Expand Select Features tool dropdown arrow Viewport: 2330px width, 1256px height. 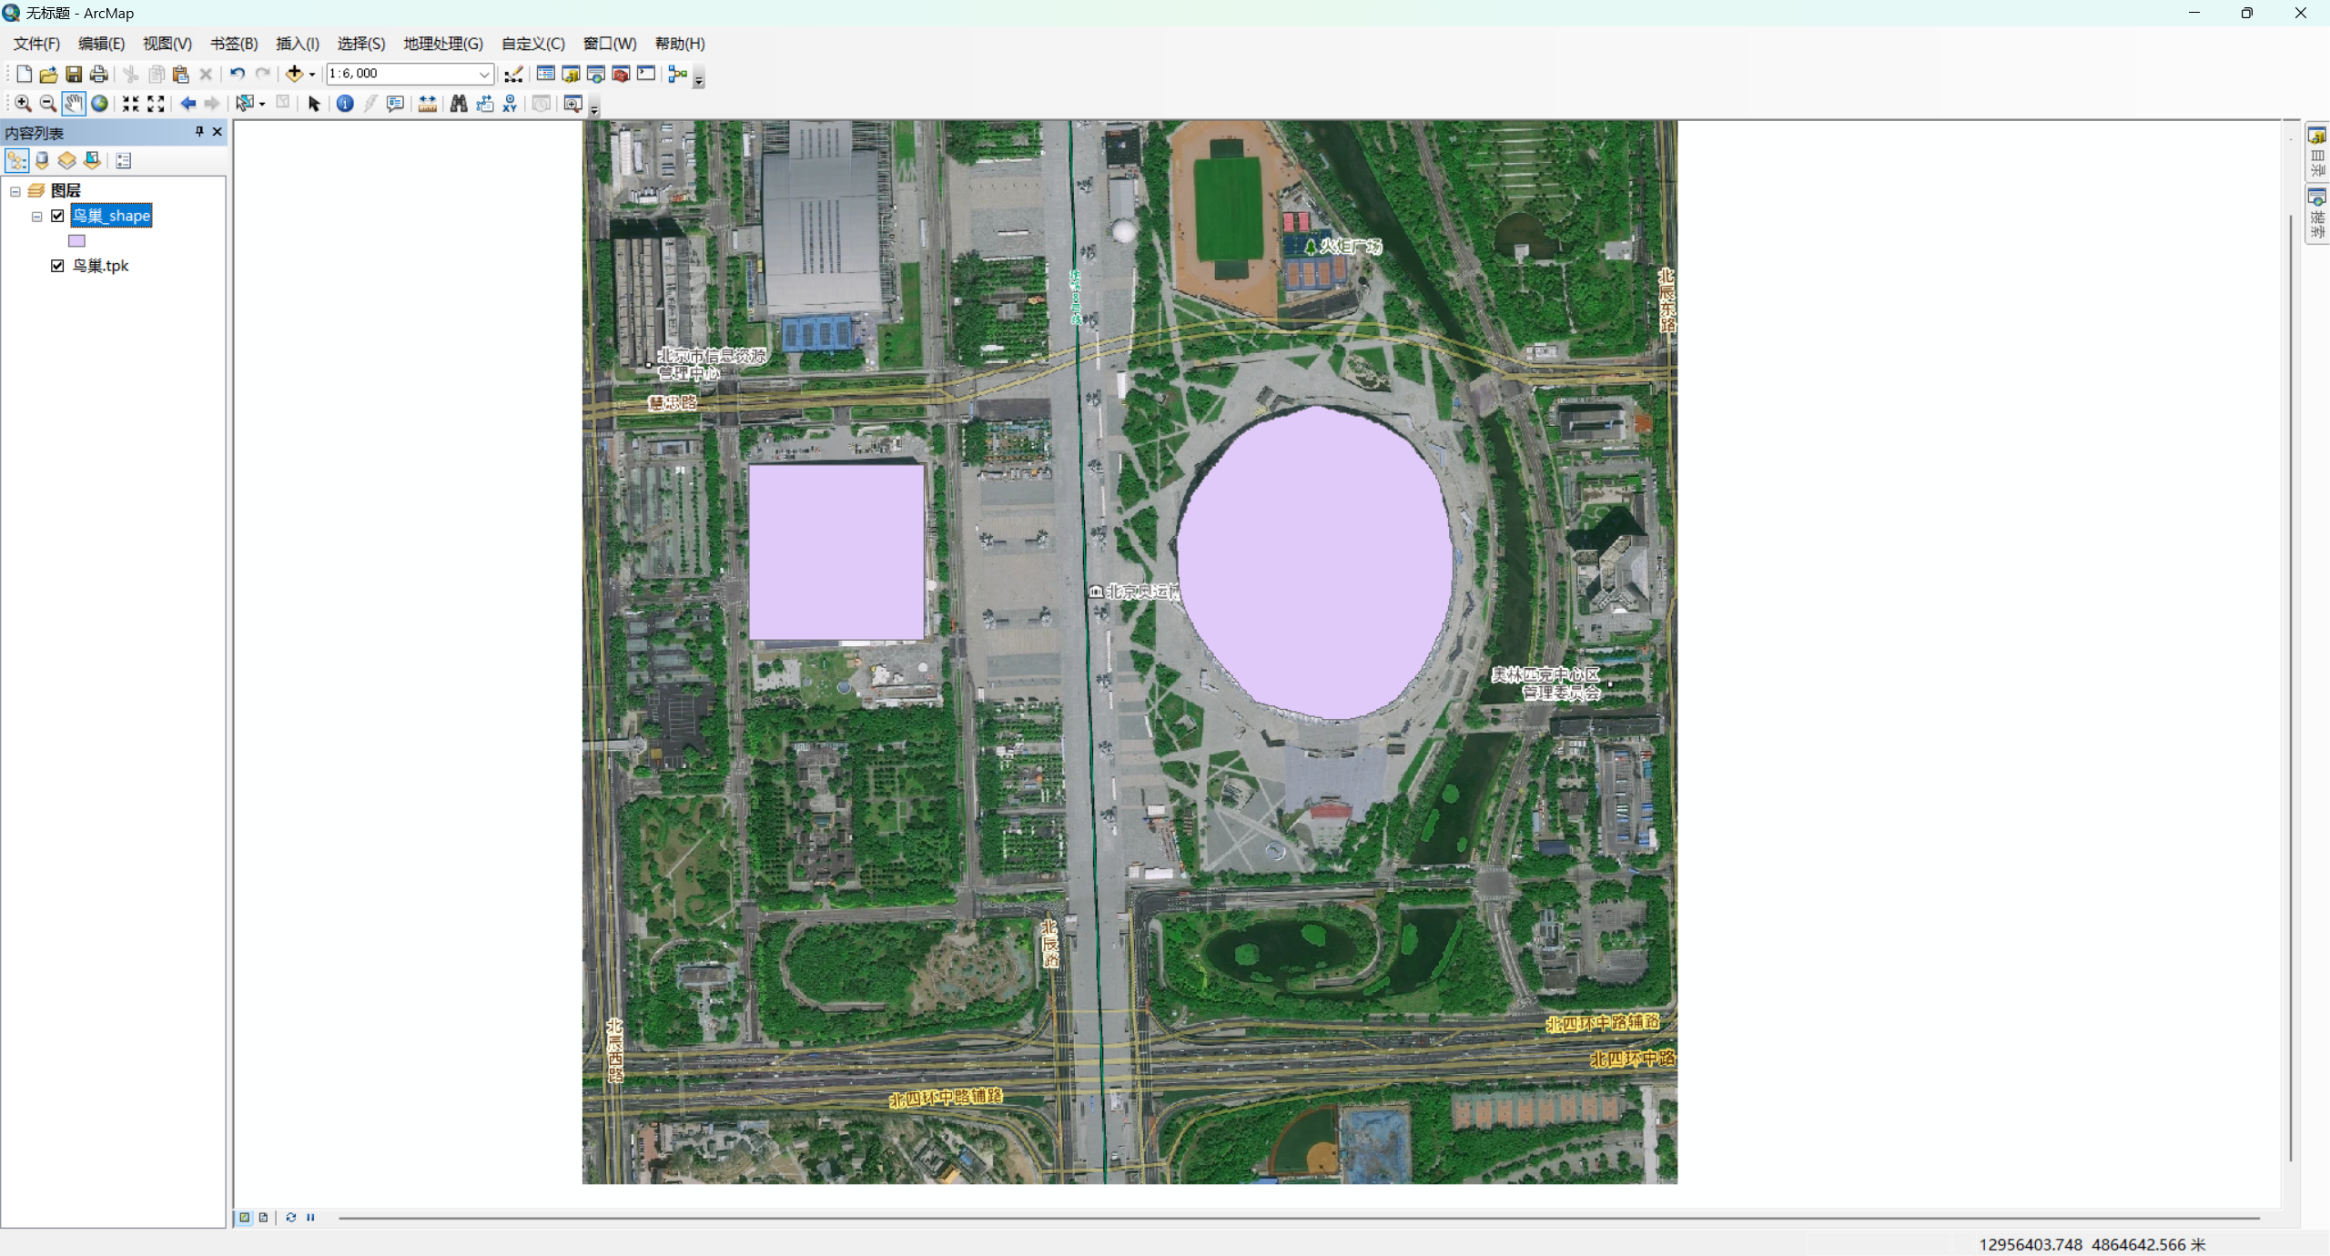click(262, 105)
